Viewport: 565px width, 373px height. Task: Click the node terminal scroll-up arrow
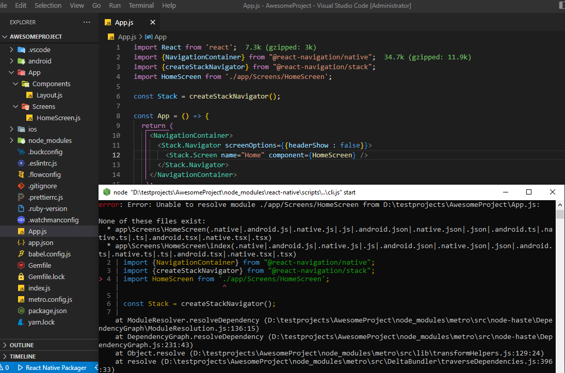560,205
